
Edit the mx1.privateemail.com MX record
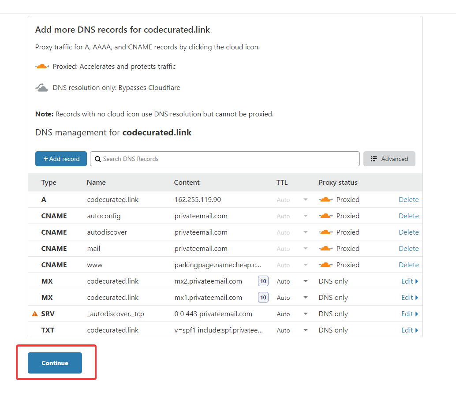tap(409, 297)
